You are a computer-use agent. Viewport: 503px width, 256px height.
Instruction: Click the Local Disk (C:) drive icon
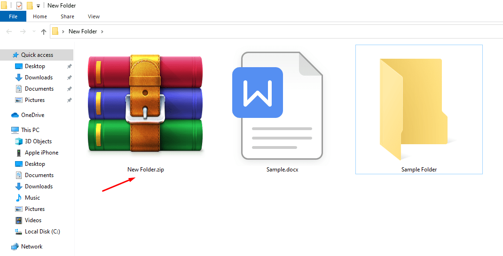click(x=19, y=232)
